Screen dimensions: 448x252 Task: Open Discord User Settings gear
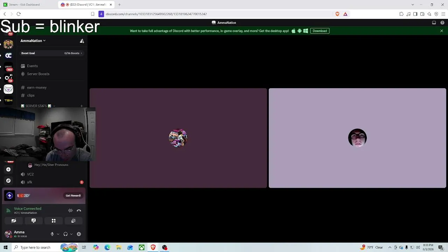pyautogui.click(x=79, y=234)
